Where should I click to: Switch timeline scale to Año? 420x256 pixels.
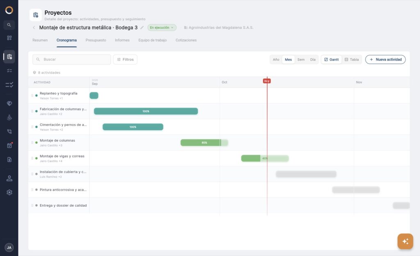click(276, 60)
